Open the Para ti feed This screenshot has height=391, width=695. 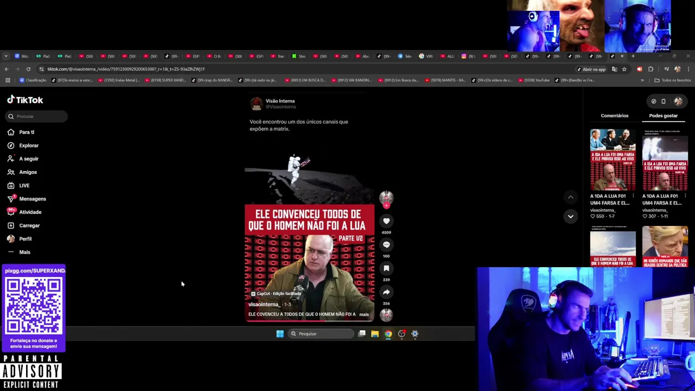tap(21, 132)
